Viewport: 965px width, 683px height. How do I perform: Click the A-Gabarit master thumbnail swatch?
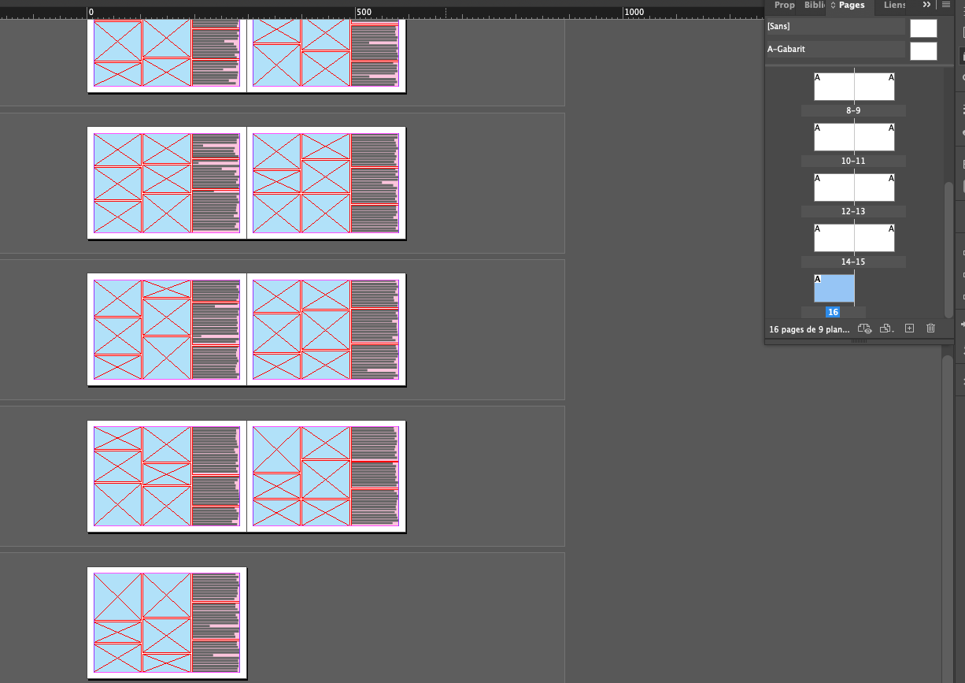(x=923, y=51)
